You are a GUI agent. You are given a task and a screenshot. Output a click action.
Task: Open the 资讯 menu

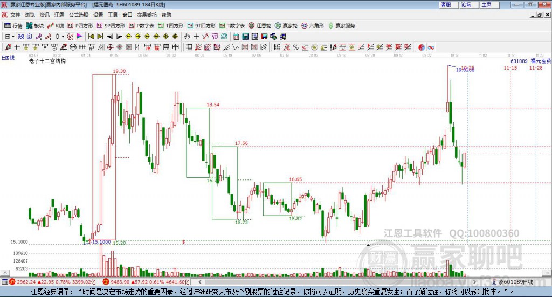[x=44, y=15]
